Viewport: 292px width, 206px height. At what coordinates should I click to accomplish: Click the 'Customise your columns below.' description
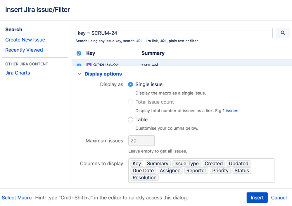[167, 128]
